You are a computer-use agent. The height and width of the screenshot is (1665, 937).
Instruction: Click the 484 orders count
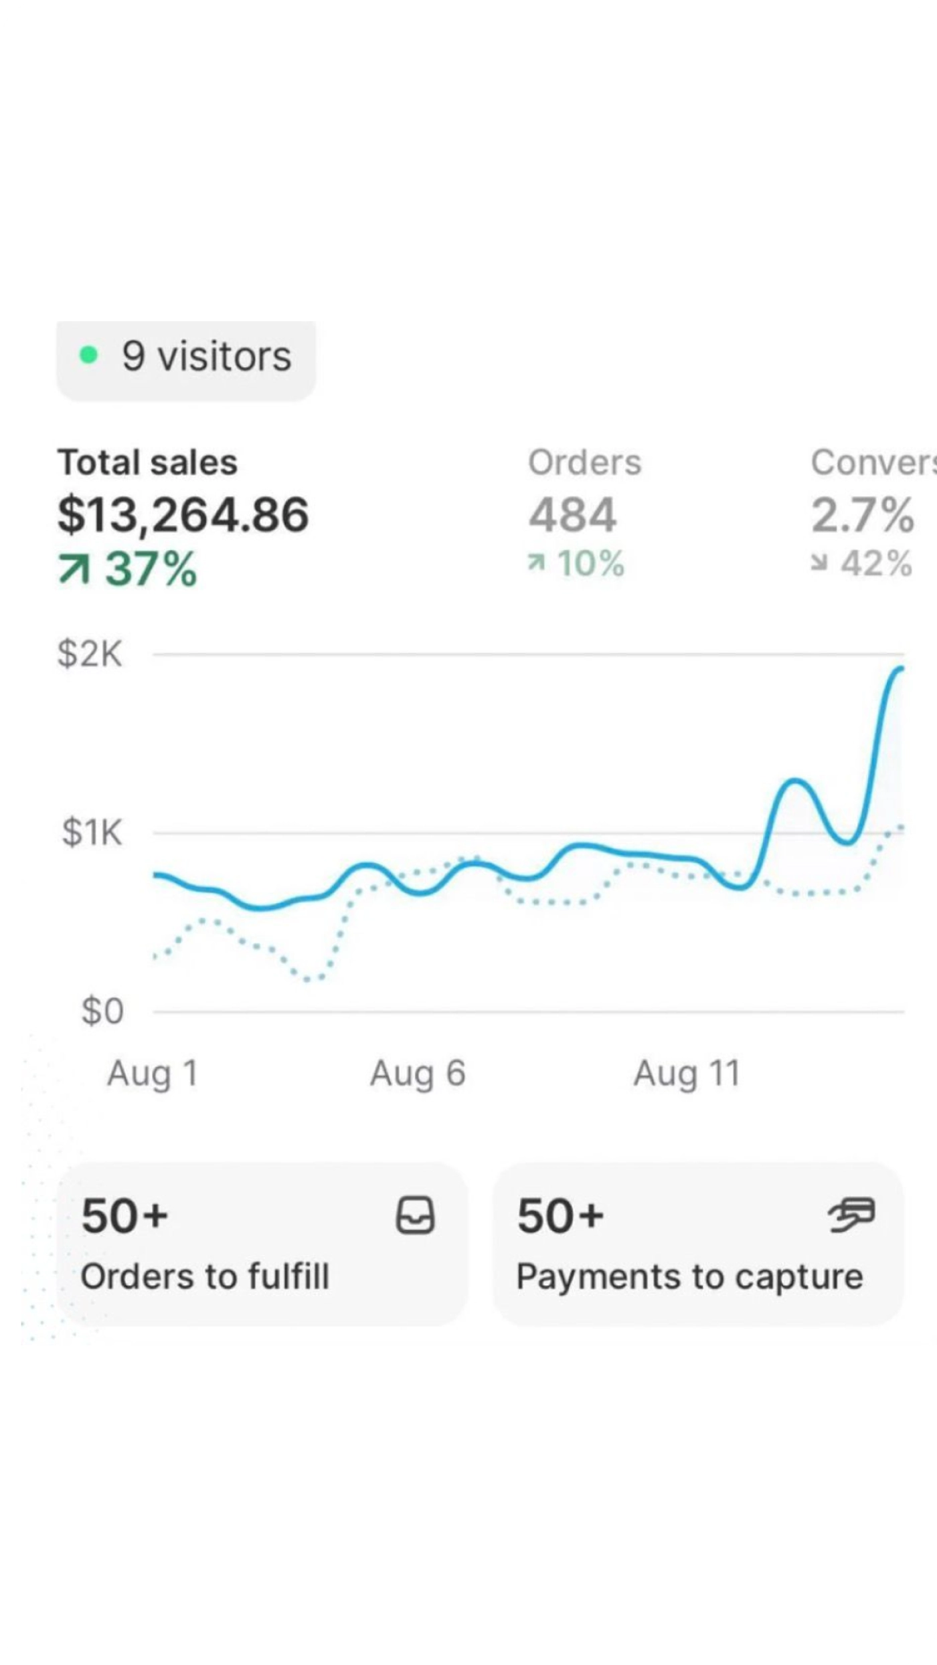(x=572, y=515)
